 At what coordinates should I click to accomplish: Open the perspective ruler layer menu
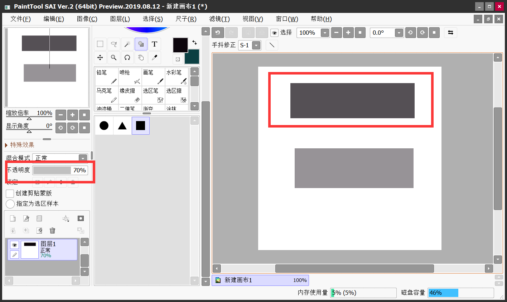pos(66,219)
